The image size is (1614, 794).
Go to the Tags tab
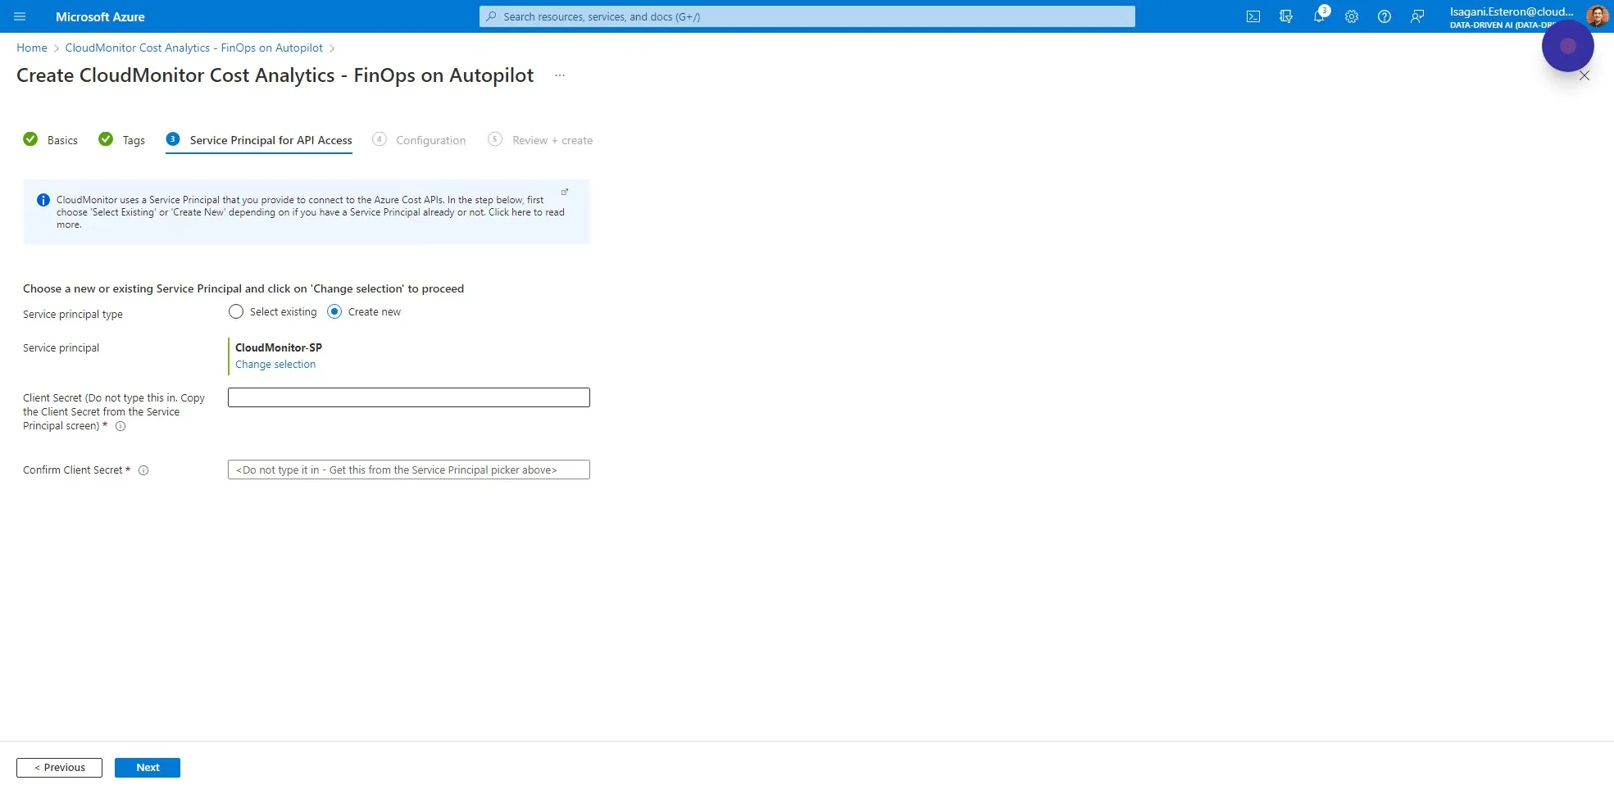[x=122, y=140]
